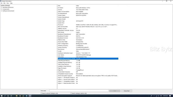Viewport: 173px width, 97px height.
Task: Click the 'Microsoft Corporation' value
Action: pos(82,13)
